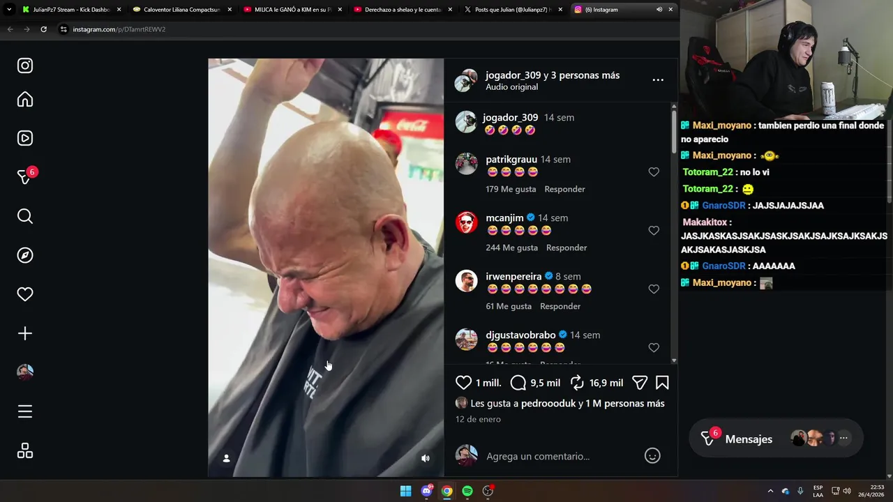Open the hamburger More menu
The image size is (893, 502).
point(25,411)
